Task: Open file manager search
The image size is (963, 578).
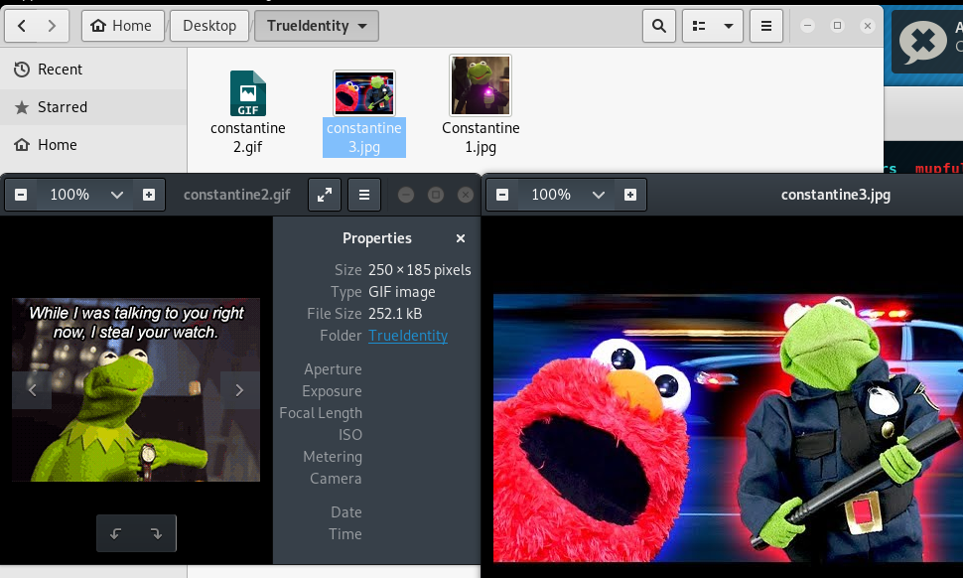Action: coord(659,26)
